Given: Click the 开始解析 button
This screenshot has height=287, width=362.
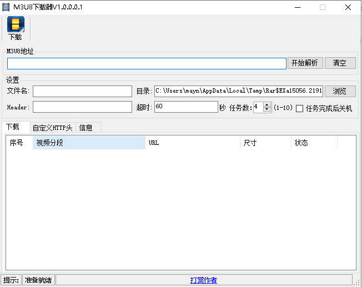Looking at the screenshot, I should tap(305, 63).
